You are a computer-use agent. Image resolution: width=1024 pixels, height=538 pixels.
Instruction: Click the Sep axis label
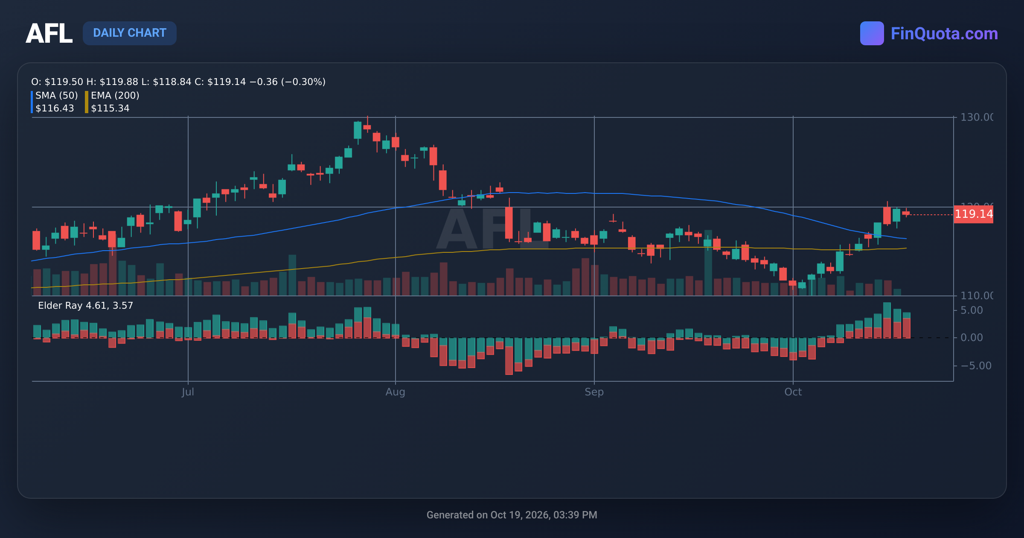click(594, 392)
